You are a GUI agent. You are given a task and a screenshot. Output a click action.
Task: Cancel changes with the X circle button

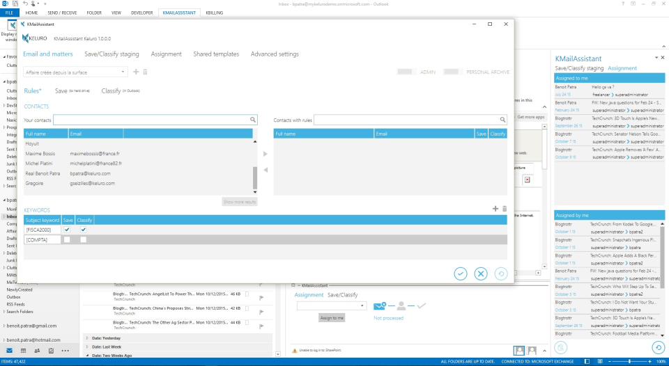pyautogui.click(x=481, y=273)
